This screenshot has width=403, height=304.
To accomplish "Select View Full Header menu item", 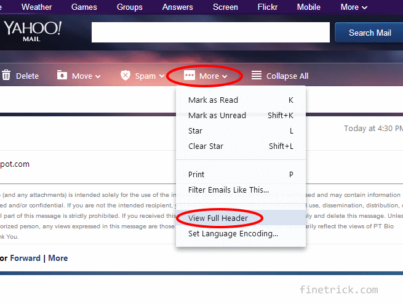I will [x=241, y=218].
